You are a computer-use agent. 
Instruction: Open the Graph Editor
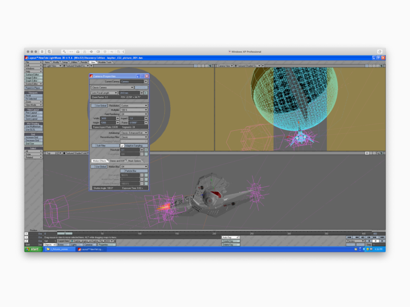click(34, 81)
